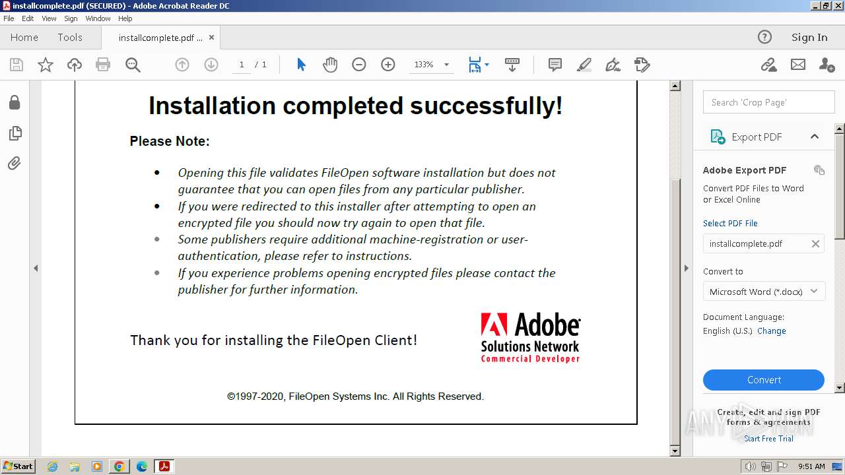
Task: Open Chrome from the taskbar
Action: (119, 466)
